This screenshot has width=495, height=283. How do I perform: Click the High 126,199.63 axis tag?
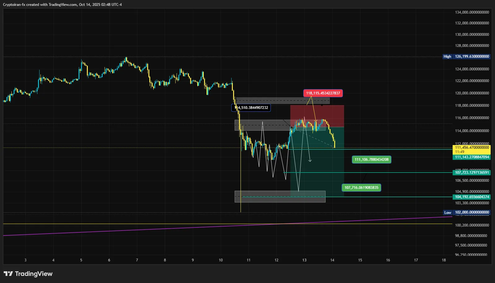(467, 56)
